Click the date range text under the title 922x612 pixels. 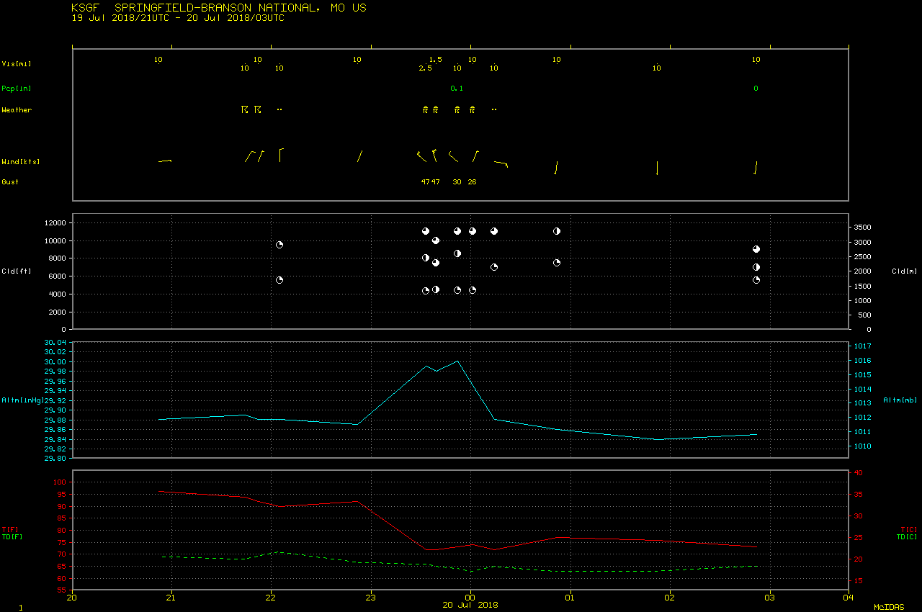[x=178, y=18]
